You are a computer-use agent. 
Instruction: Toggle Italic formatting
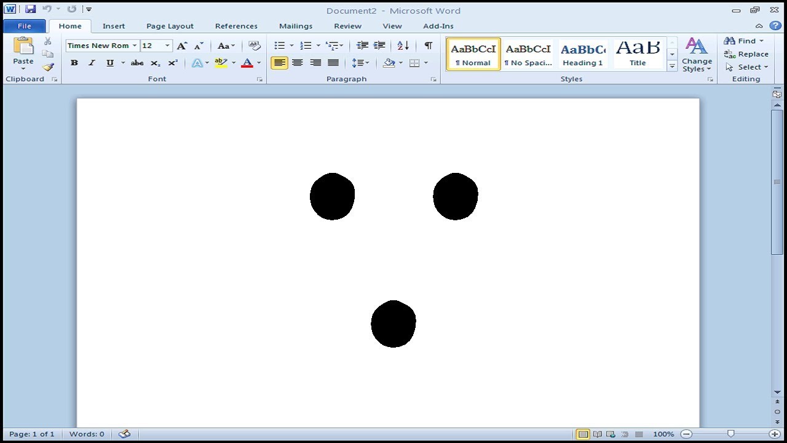click(92, 63)
